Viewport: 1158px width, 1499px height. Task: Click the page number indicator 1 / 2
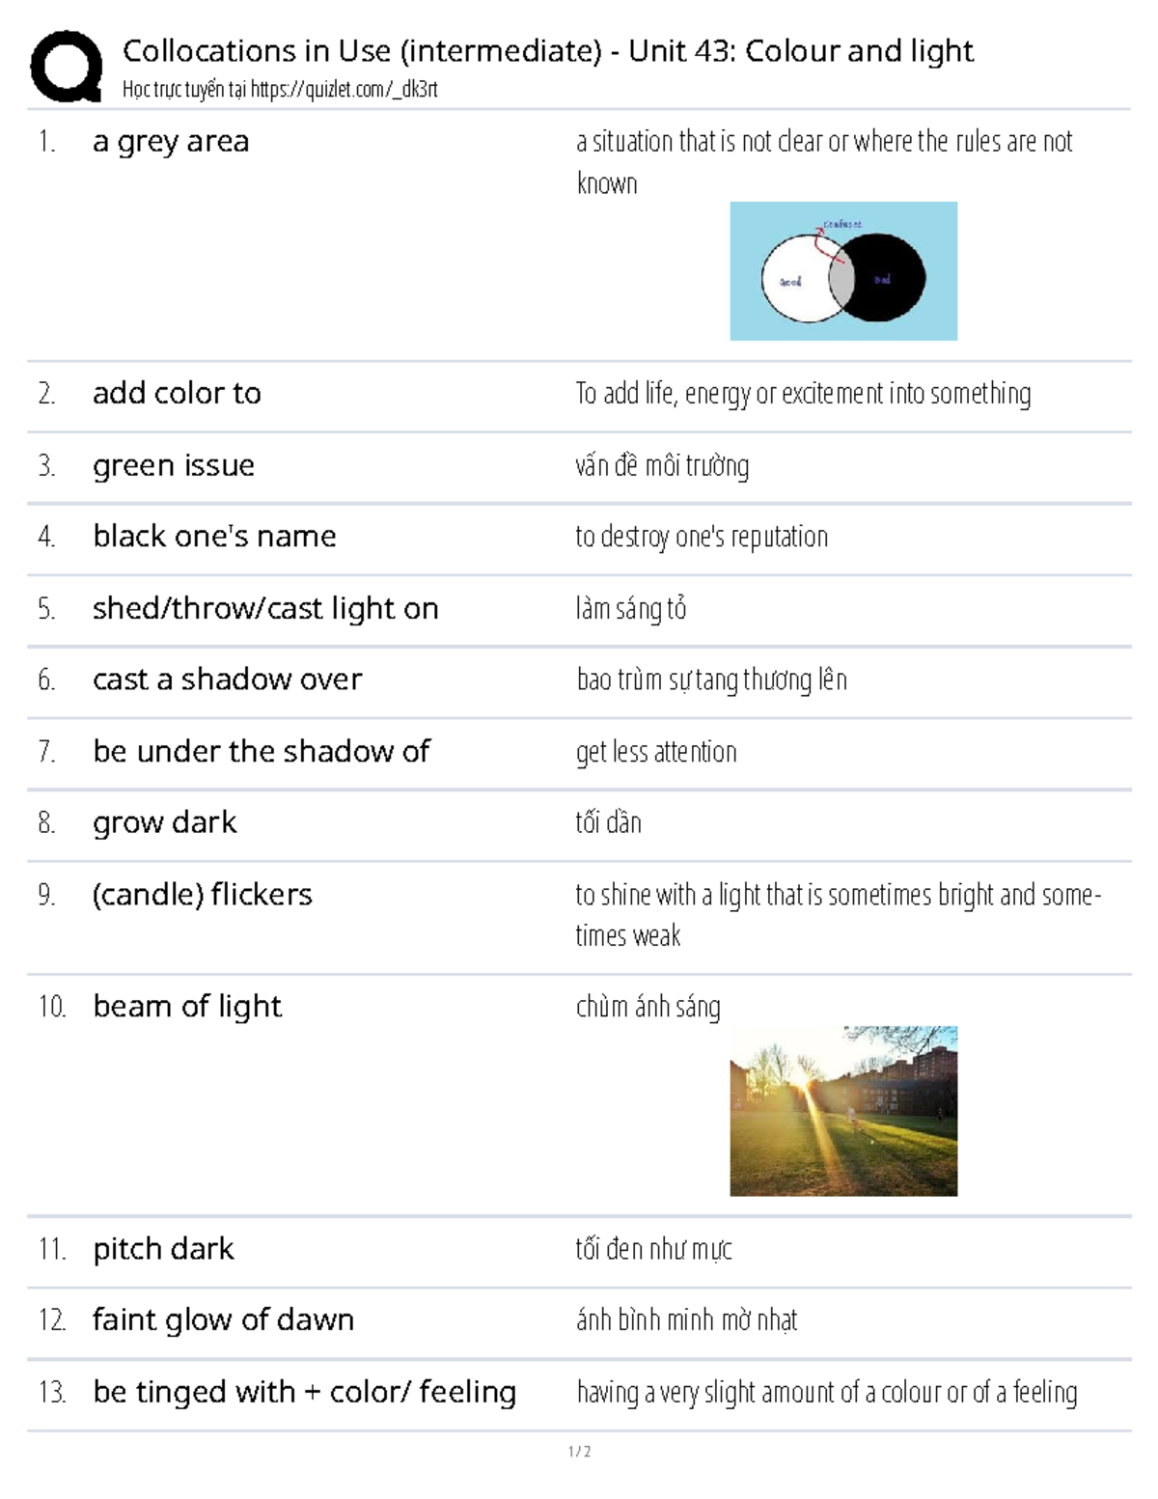[579, 1452]
